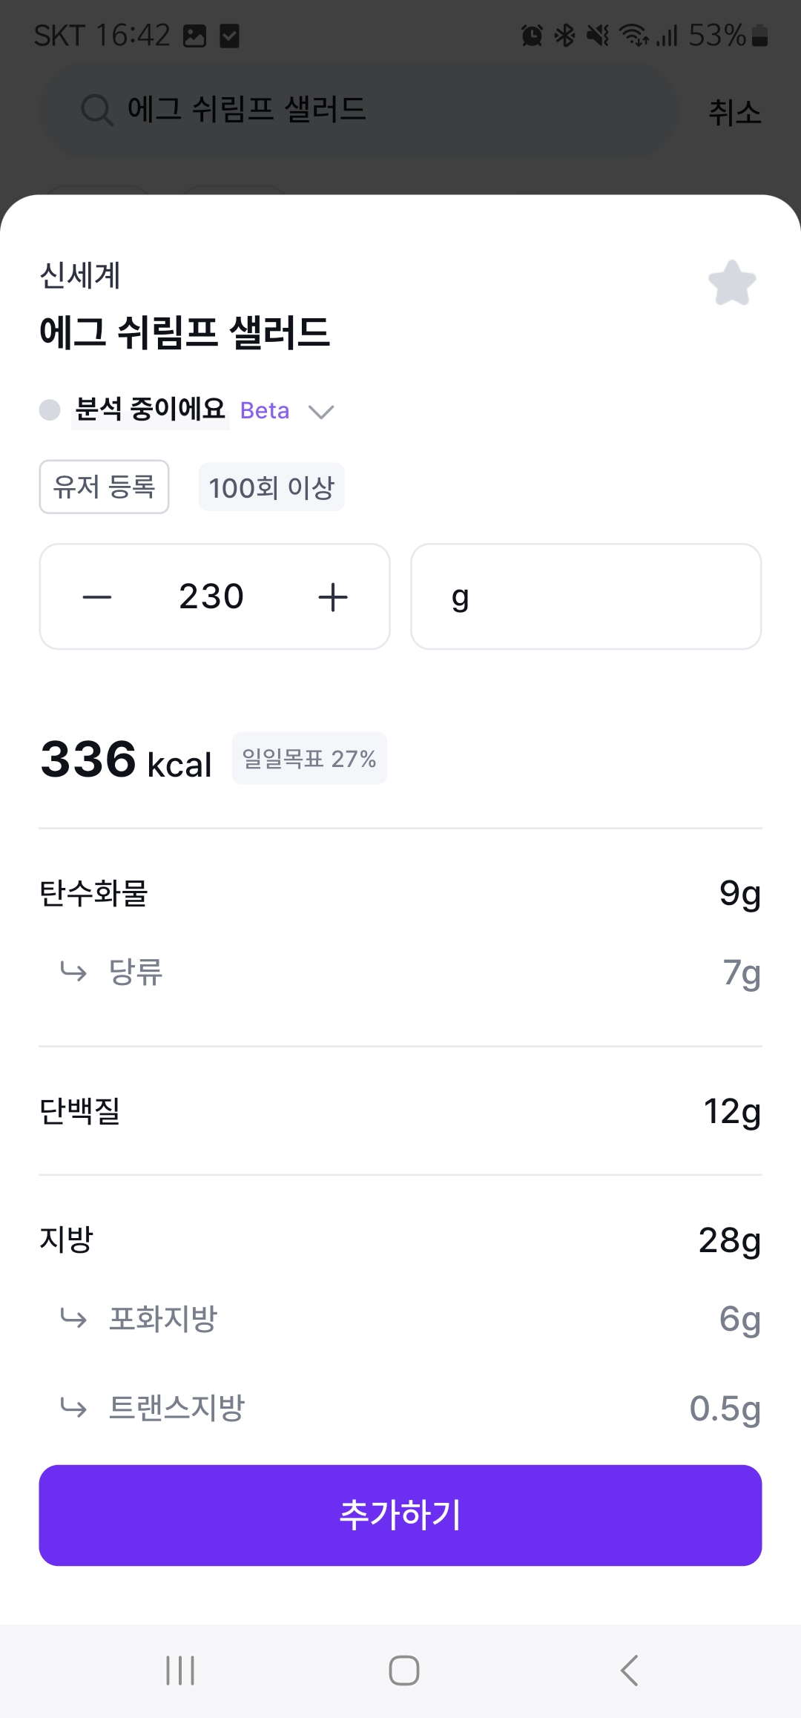This screenshot has width=801, height=1718.
Task: Tap the 유저 등록 tag
Action: (x=104, y=487)
